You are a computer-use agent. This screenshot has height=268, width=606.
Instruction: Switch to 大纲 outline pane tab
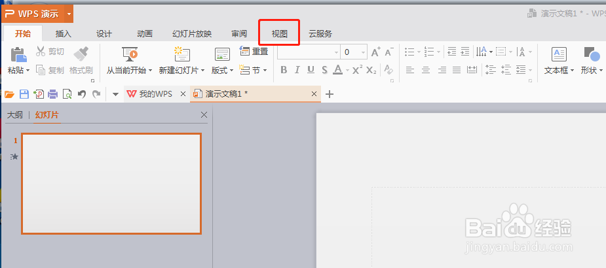[x=15, y=115]
